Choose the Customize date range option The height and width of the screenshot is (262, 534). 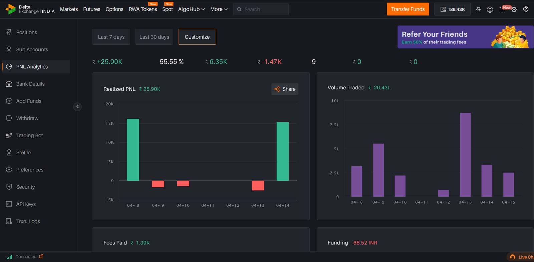pos(197,37)
